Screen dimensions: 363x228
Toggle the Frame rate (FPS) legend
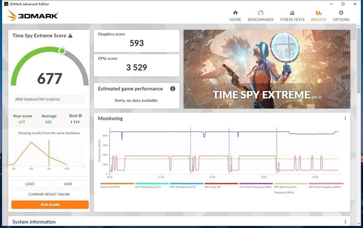coord(117,185)
